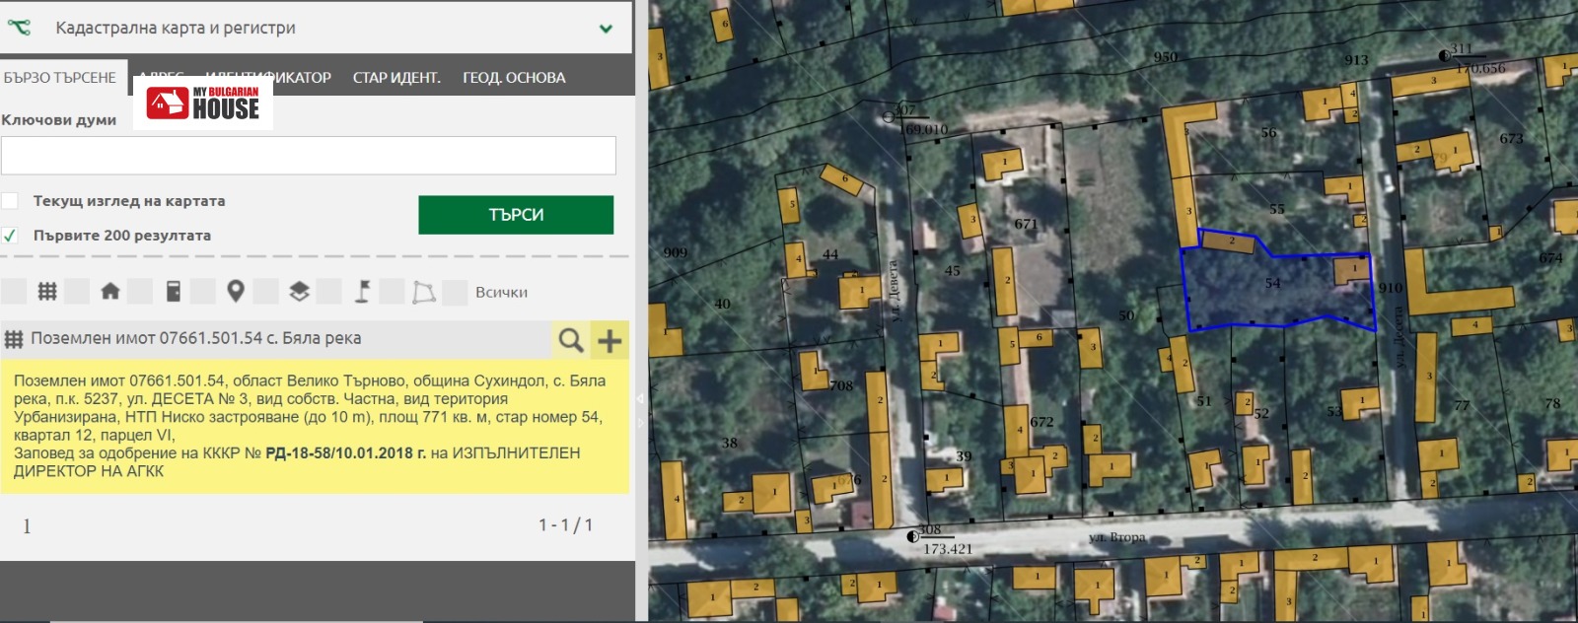Toggle 'Първите 200 резултата' checkbox
Viewport: 1578px width, 623px height.
[x=10, y=236]
